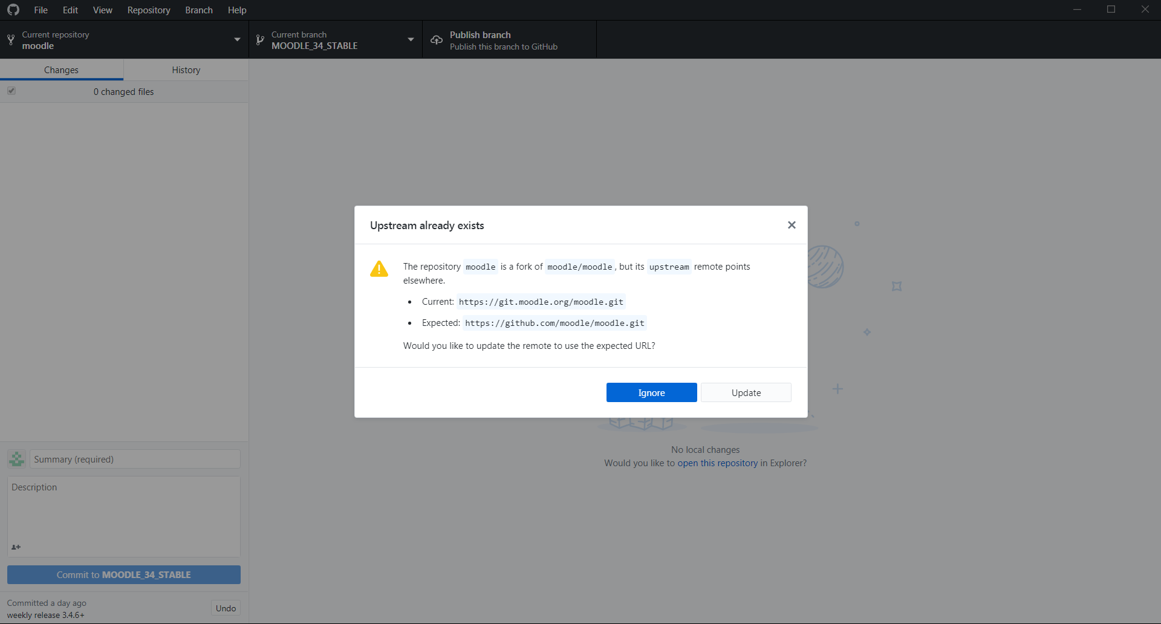Click the 0 changed files label
Image resolution: width=1161 pixels, height=624 pixels.
[x=123, y=92]
